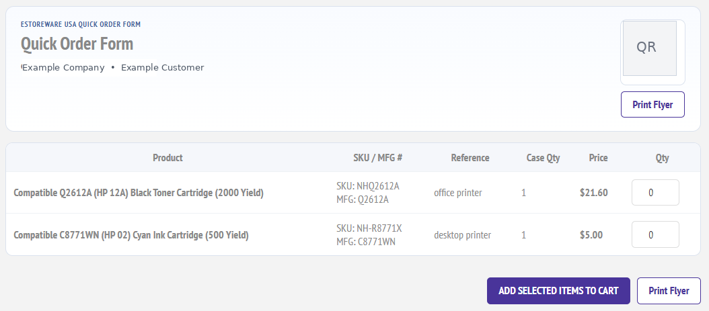Click the Price column header
This screenshot has width=709, height=311.
pos(598,158)
